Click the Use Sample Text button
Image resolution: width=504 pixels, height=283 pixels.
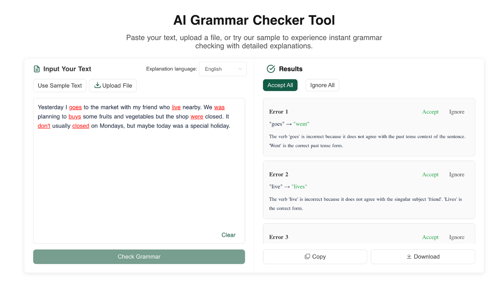point(60,85)
